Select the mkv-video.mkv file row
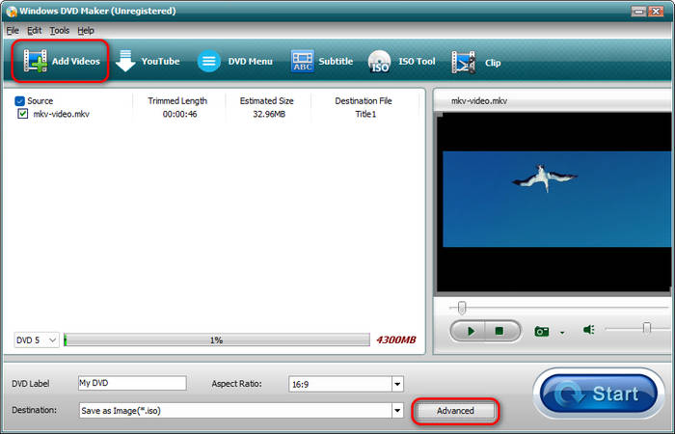675x434 pixels. tap(215, 114)
